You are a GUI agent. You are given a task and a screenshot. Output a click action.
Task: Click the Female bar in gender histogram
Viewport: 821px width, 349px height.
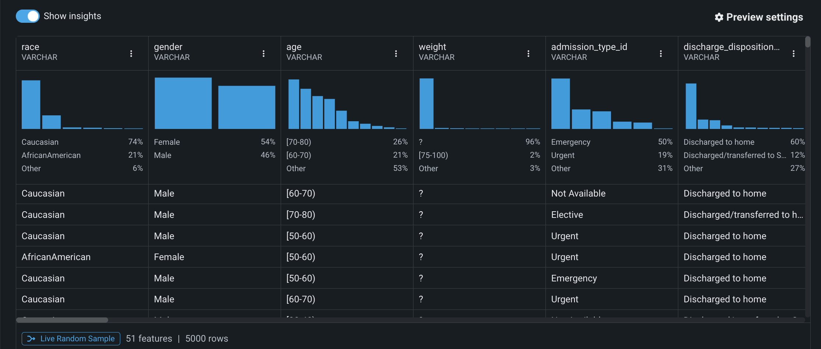tap(183, 103)
